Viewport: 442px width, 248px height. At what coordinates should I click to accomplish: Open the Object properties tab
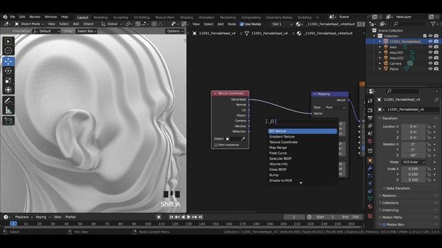[370, 161]
